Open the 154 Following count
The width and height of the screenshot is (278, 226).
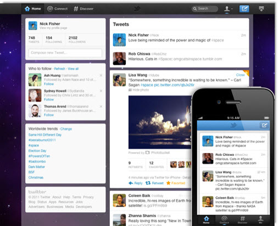[x=54, y=39]
